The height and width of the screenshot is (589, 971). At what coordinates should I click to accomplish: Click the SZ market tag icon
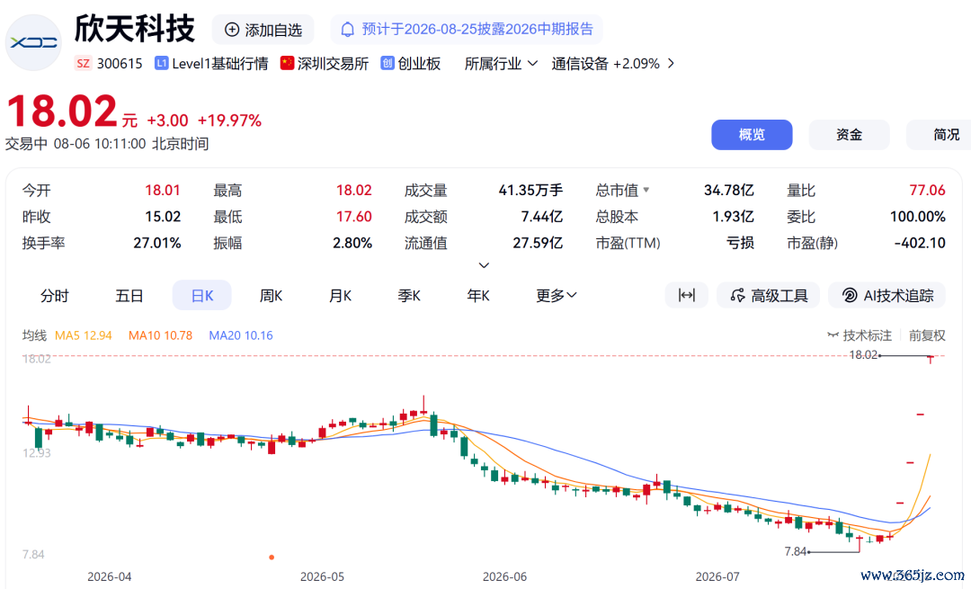point(83,63)
